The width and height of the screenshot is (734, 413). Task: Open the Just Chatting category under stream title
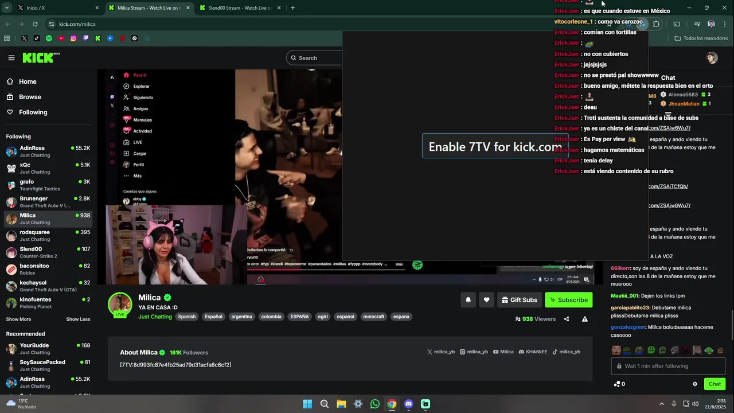click(x=155, y=317)
